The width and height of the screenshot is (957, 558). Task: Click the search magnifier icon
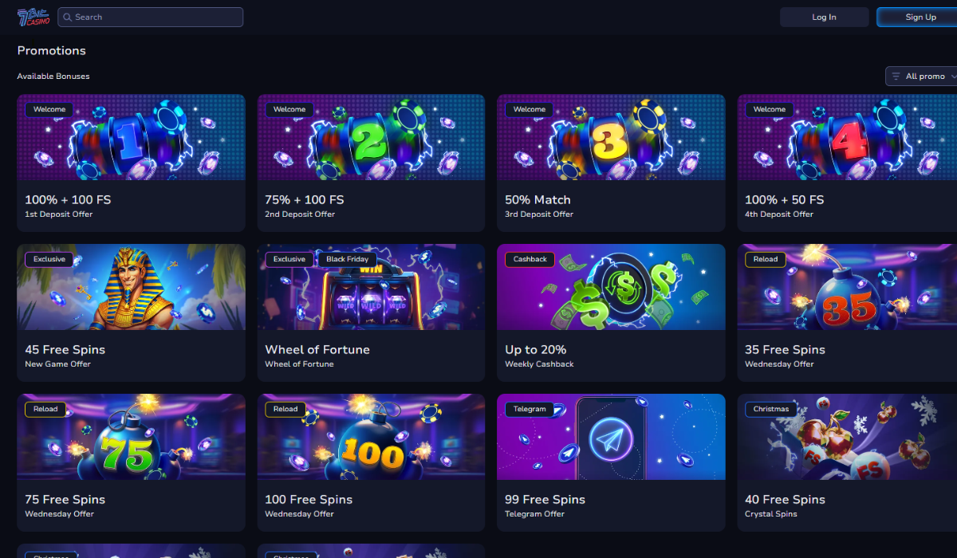pyautogui.click(x=67, y=17)
